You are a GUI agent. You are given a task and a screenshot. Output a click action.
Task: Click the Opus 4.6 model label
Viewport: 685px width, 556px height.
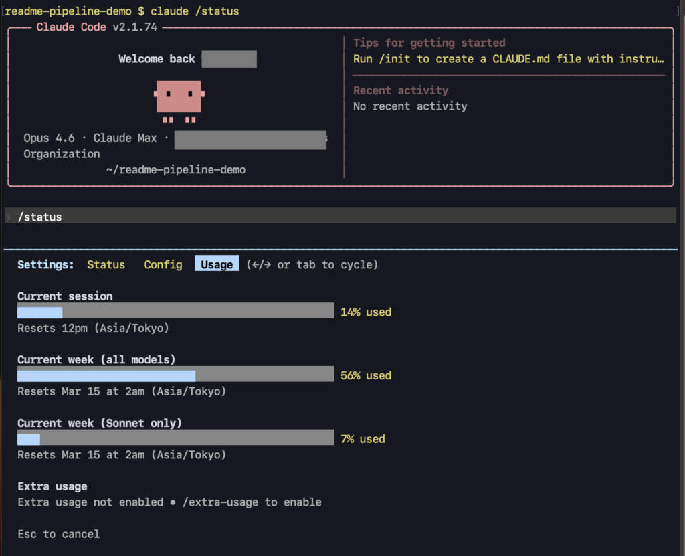49,138
